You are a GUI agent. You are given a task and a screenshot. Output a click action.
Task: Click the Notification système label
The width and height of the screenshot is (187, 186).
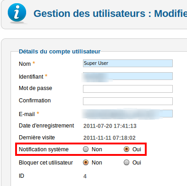44,149
